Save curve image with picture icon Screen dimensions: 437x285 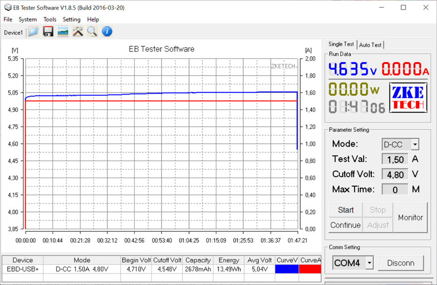(63, 32)
